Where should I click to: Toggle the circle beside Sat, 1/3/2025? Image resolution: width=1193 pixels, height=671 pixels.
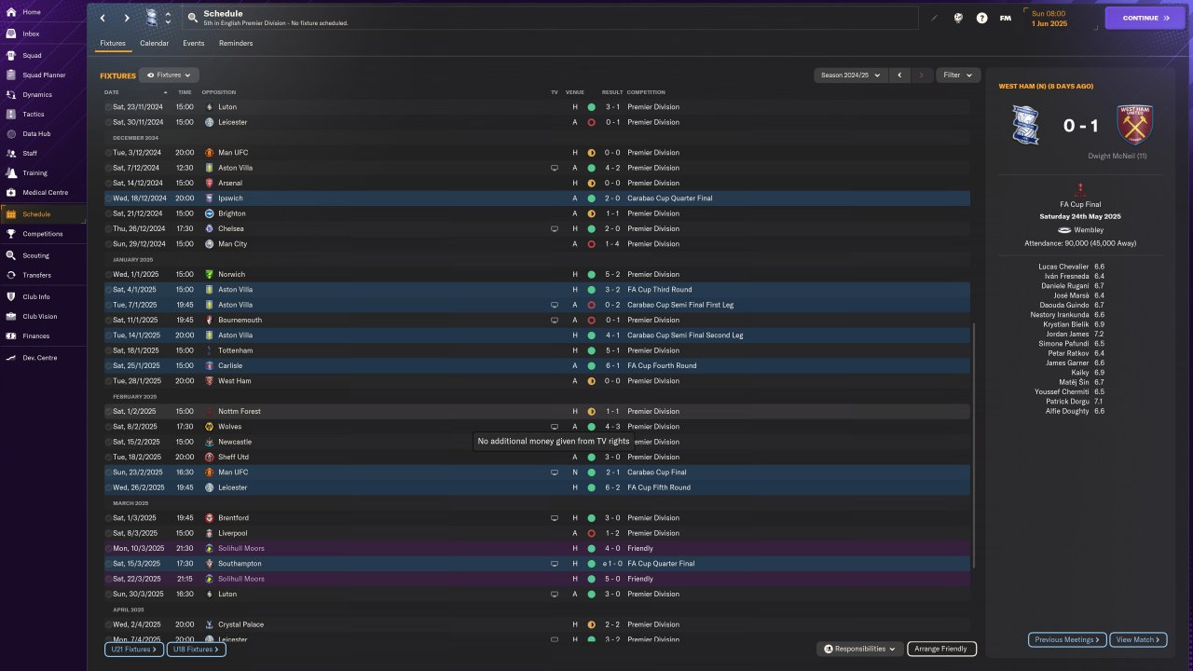[x=108, y=518]
